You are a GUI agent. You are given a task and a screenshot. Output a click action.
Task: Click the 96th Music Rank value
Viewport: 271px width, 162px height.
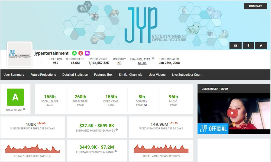pos(173,97)
